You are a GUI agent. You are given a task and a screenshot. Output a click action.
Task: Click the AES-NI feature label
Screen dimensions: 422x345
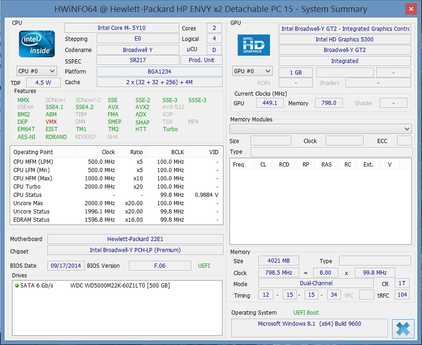[x=26, y=137]
